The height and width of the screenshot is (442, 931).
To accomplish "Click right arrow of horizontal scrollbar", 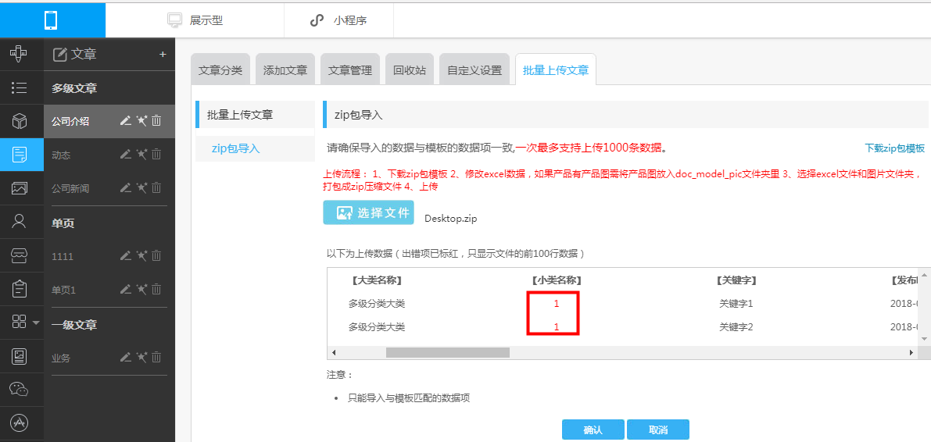I will (911, 353).
